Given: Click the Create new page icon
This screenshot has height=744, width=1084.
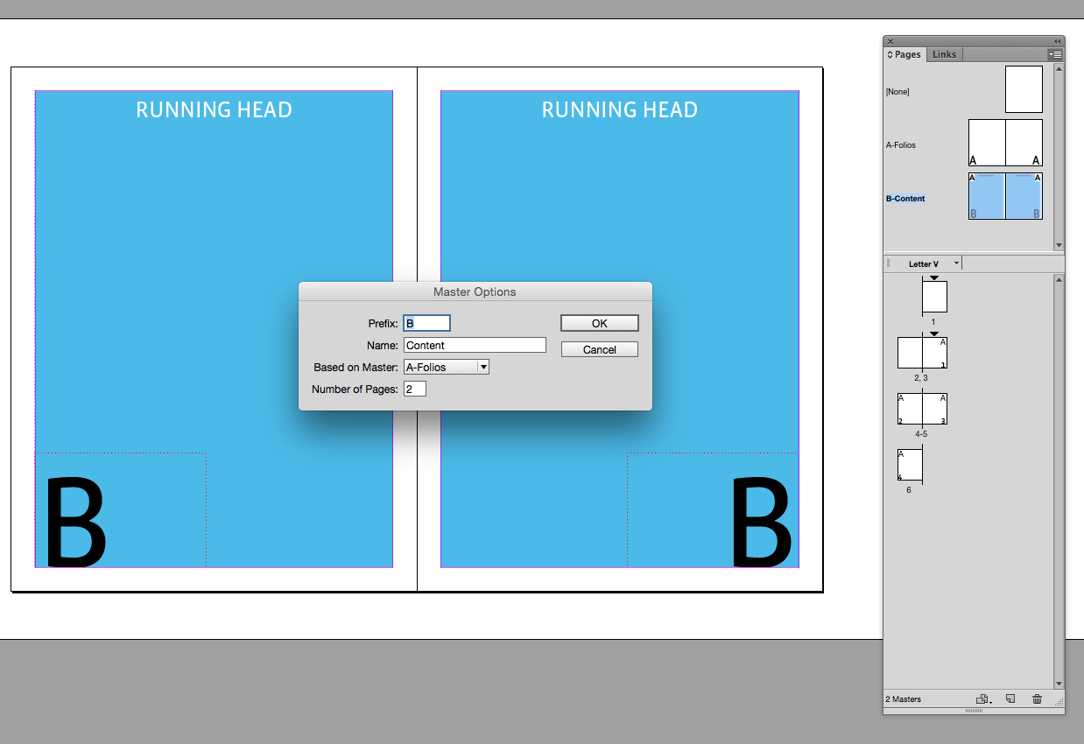Looking at the screenshot, I should click(x=1010, y=698).
